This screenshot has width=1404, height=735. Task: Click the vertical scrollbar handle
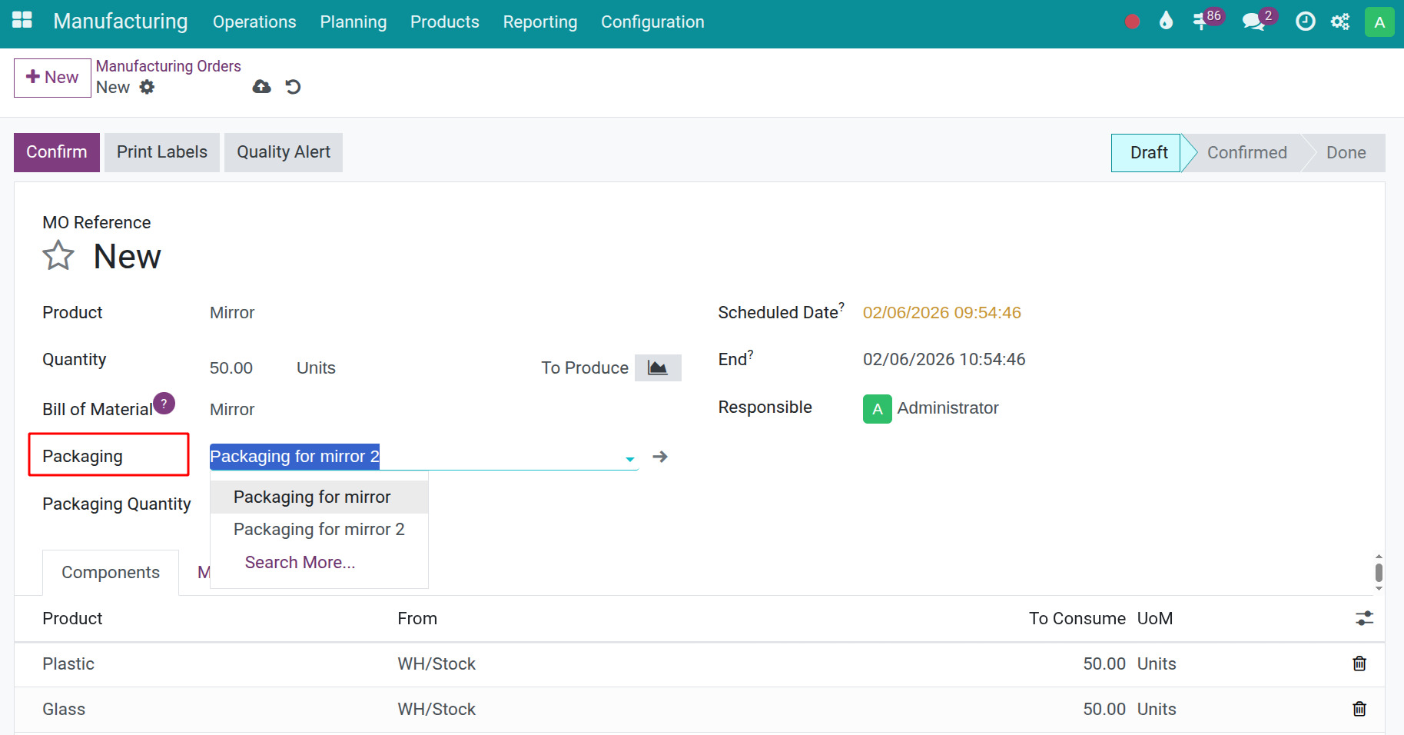coord(1379,573)
